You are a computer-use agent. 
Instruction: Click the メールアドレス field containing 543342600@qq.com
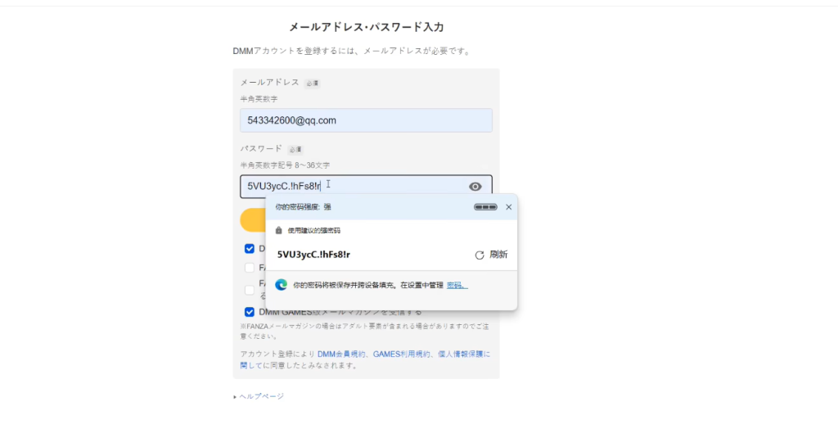366,120
